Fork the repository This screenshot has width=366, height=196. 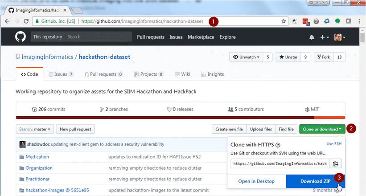click(324, 57)
